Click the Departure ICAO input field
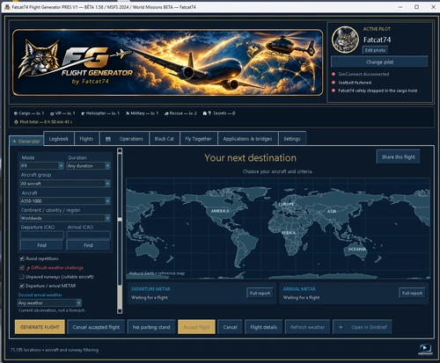Image resolution: width=440 pixels, height=363 pixels. [41, 235]
